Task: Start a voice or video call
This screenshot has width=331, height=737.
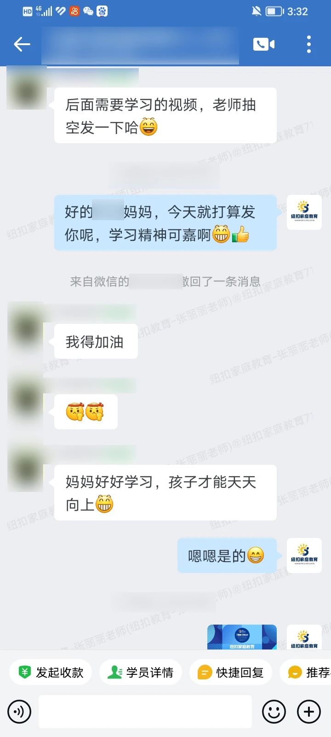Action: pyautogui.click(x=264, y=44)
